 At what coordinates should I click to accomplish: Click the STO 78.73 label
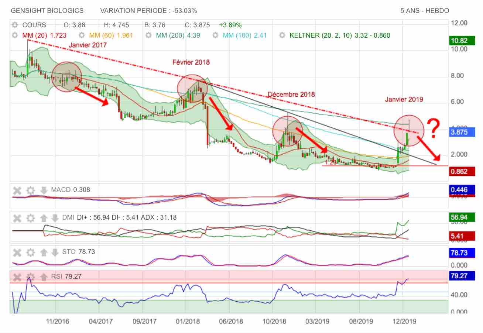(x=78, y=252)
